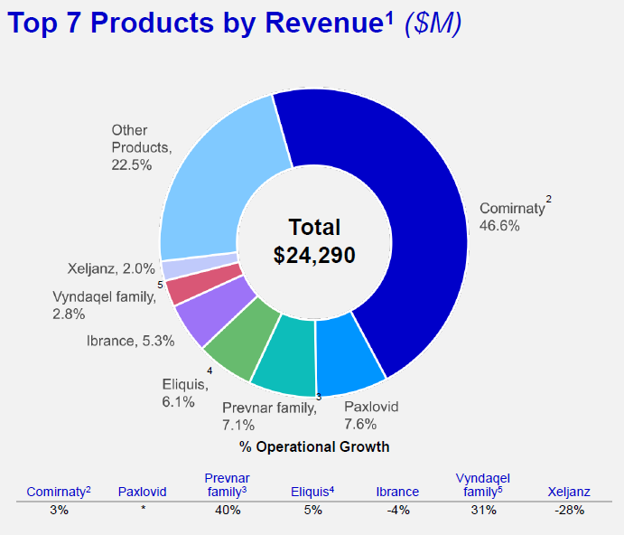Click the 'Vyndaqel family, 2.8%' chart label
Viewport: 624px width, 535px height.
pyautogui.click(x=105, y=305)
